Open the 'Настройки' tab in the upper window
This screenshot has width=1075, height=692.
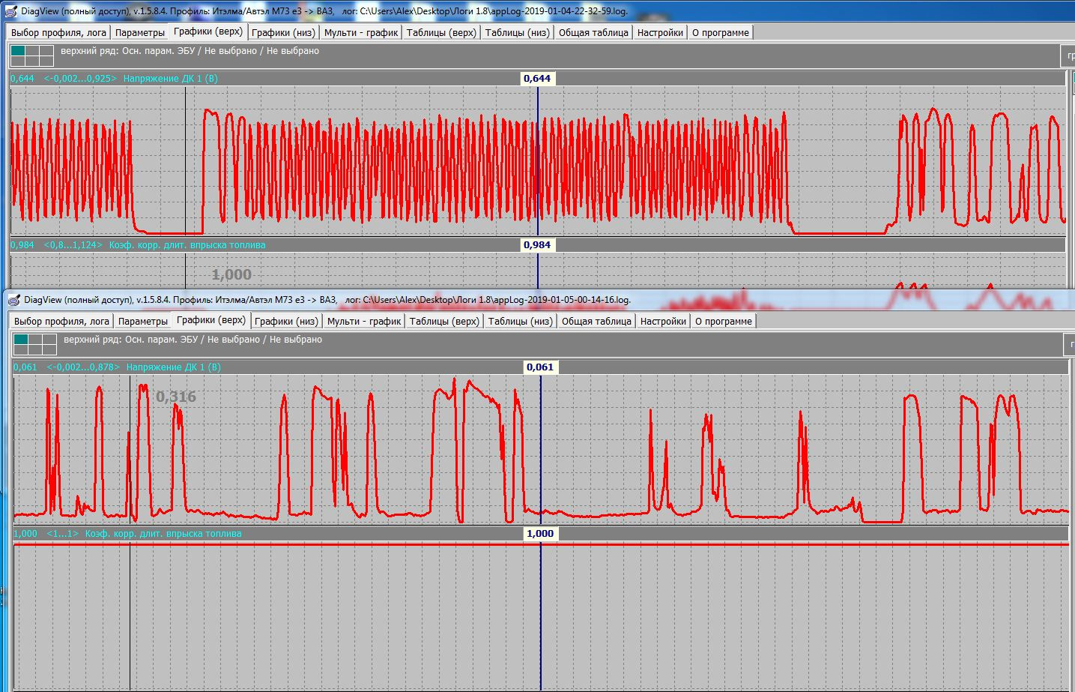pyautogui.click(x=660, y=32)
